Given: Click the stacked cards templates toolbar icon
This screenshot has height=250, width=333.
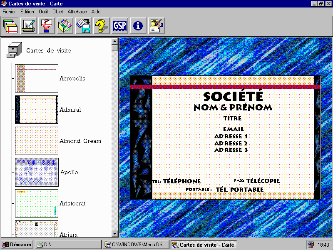Looking at the screenshot, I should [x=10, y=26].
